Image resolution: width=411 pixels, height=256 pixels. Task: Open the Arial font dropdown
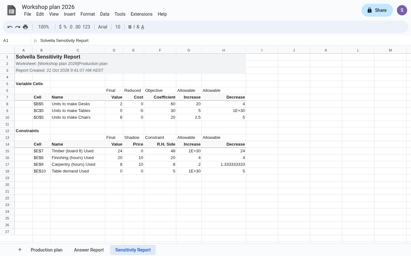pos(103,27)
